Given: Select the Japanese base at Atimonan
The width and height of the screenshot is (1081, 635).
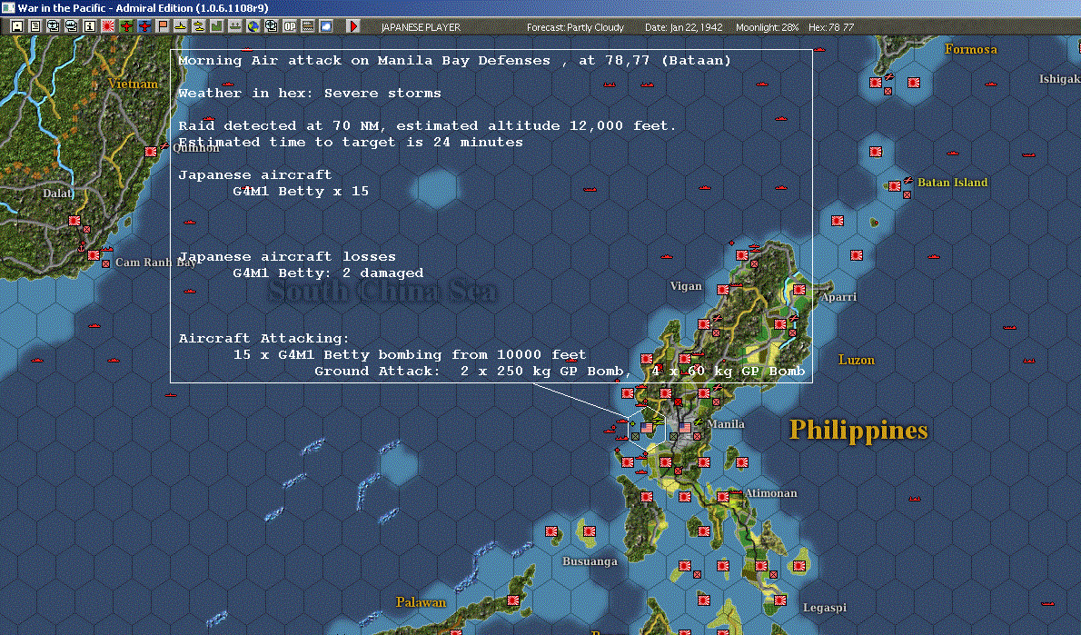Looking at the screenshot, I should (722, 497).
